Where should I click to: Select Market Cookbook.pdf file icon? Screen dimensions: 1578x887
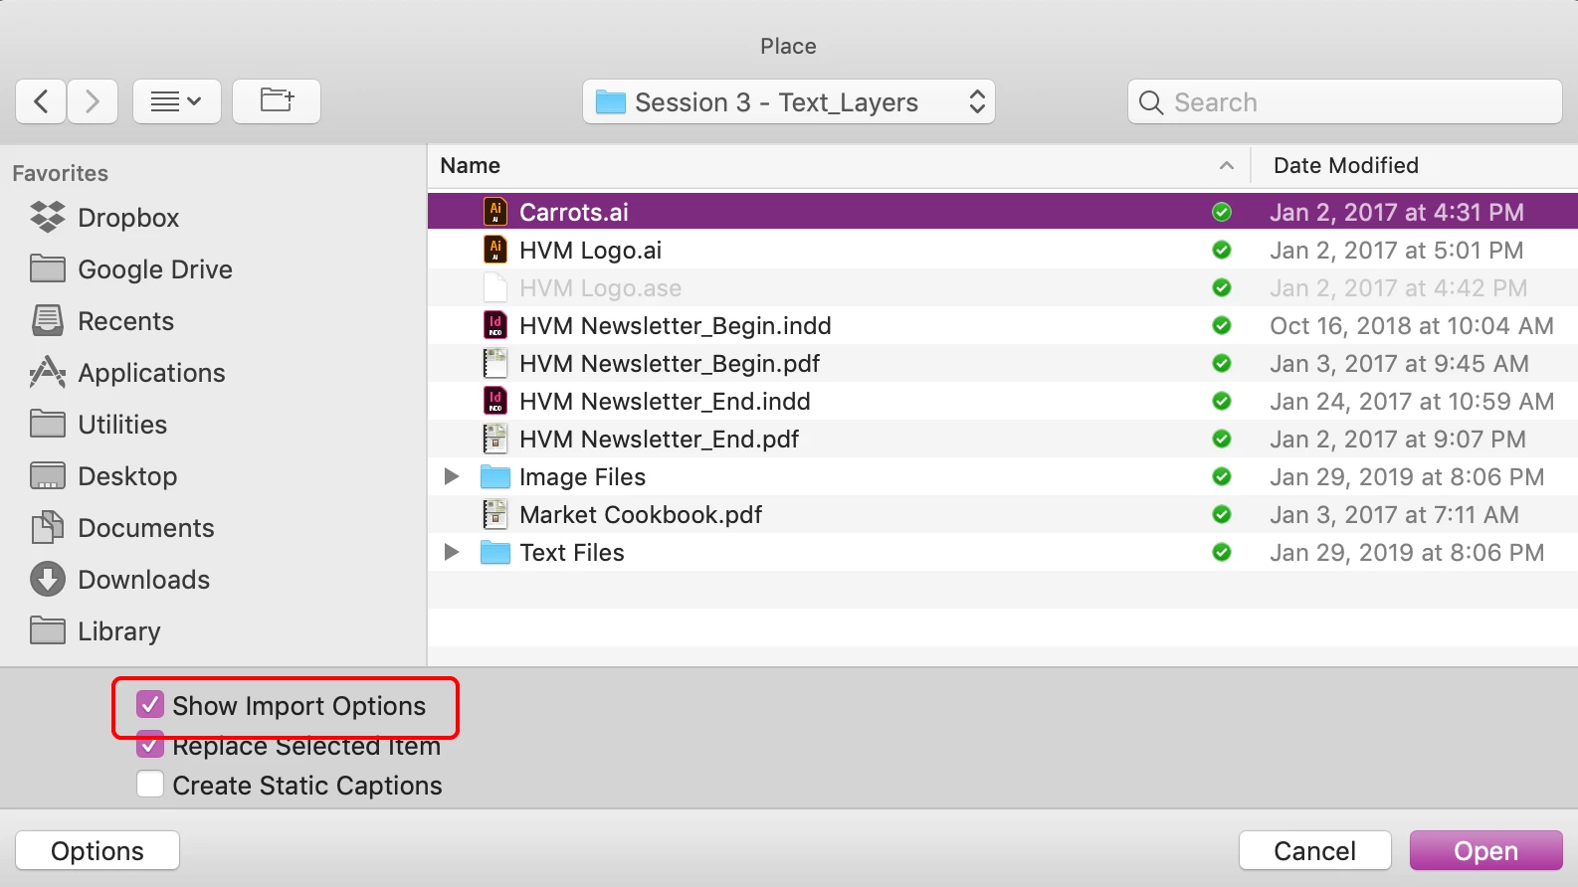495,514
